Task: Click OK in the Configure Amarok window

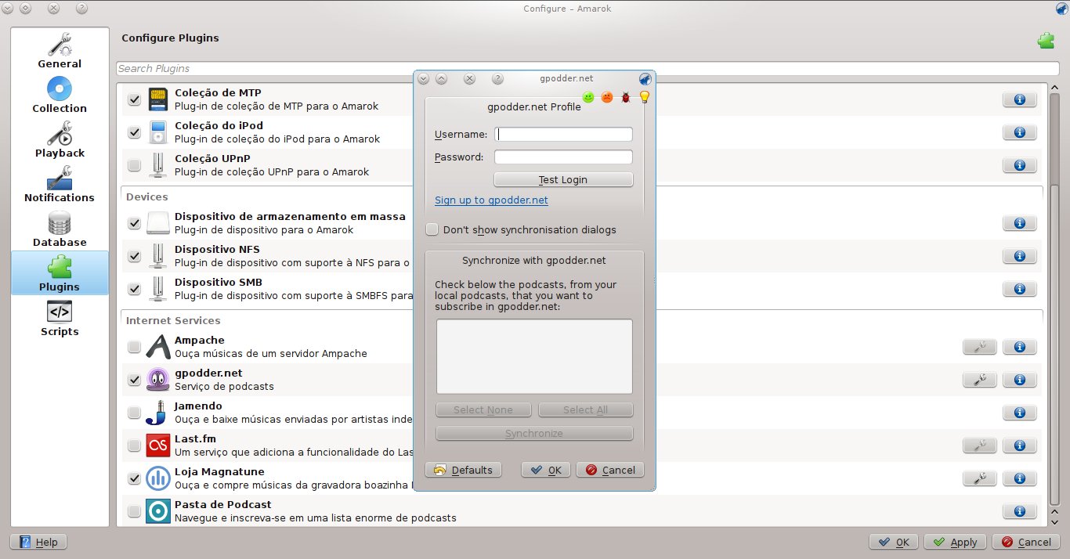Action: pos(894,542)
